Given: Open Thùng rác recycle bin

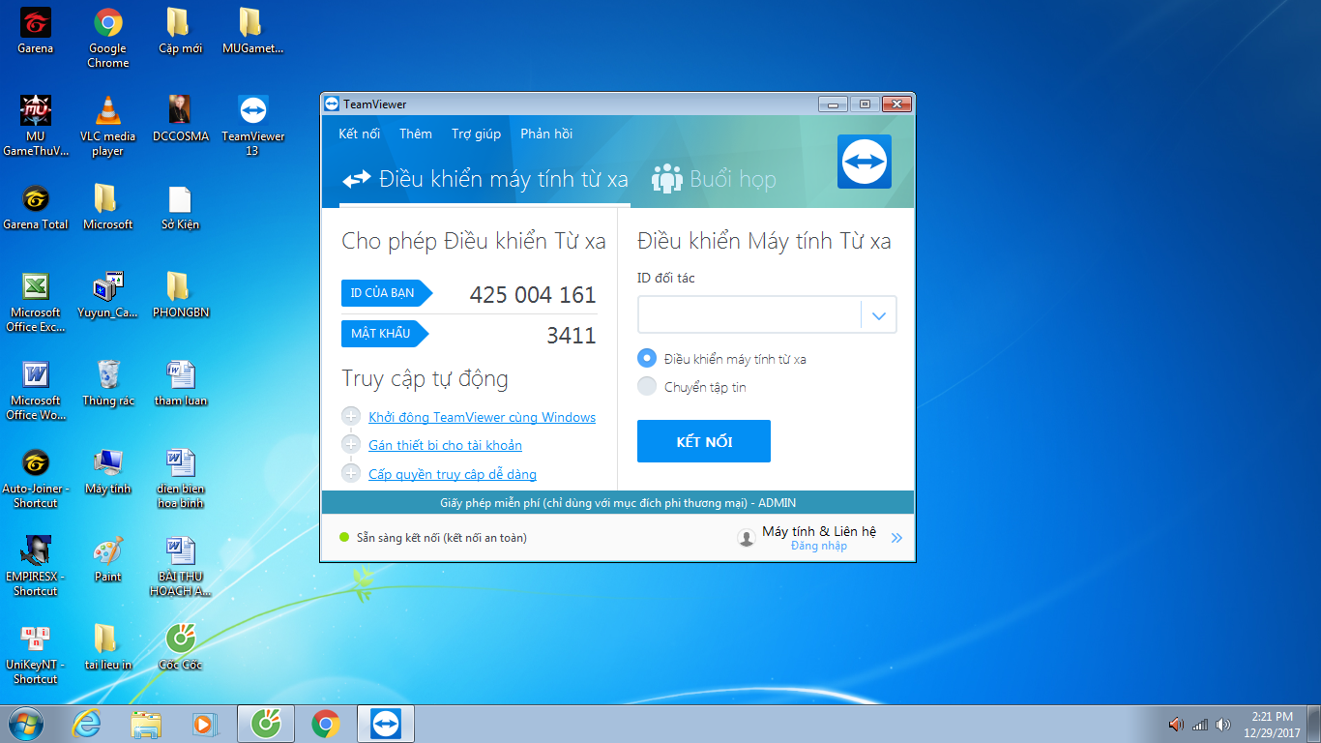Looking at the screenshot, I should (x=107, y=383).
